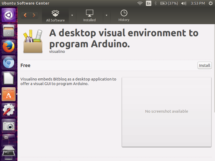This screenshot has height=161, width=215.
Task: Install the visualino package
Action: tap(205, 65)
